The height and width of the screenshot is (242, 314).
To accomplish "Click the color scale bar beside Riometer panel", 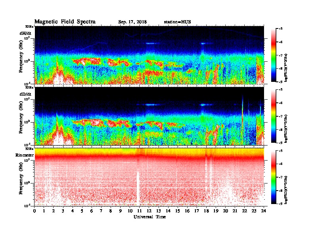I will click(x=274, y=177).
